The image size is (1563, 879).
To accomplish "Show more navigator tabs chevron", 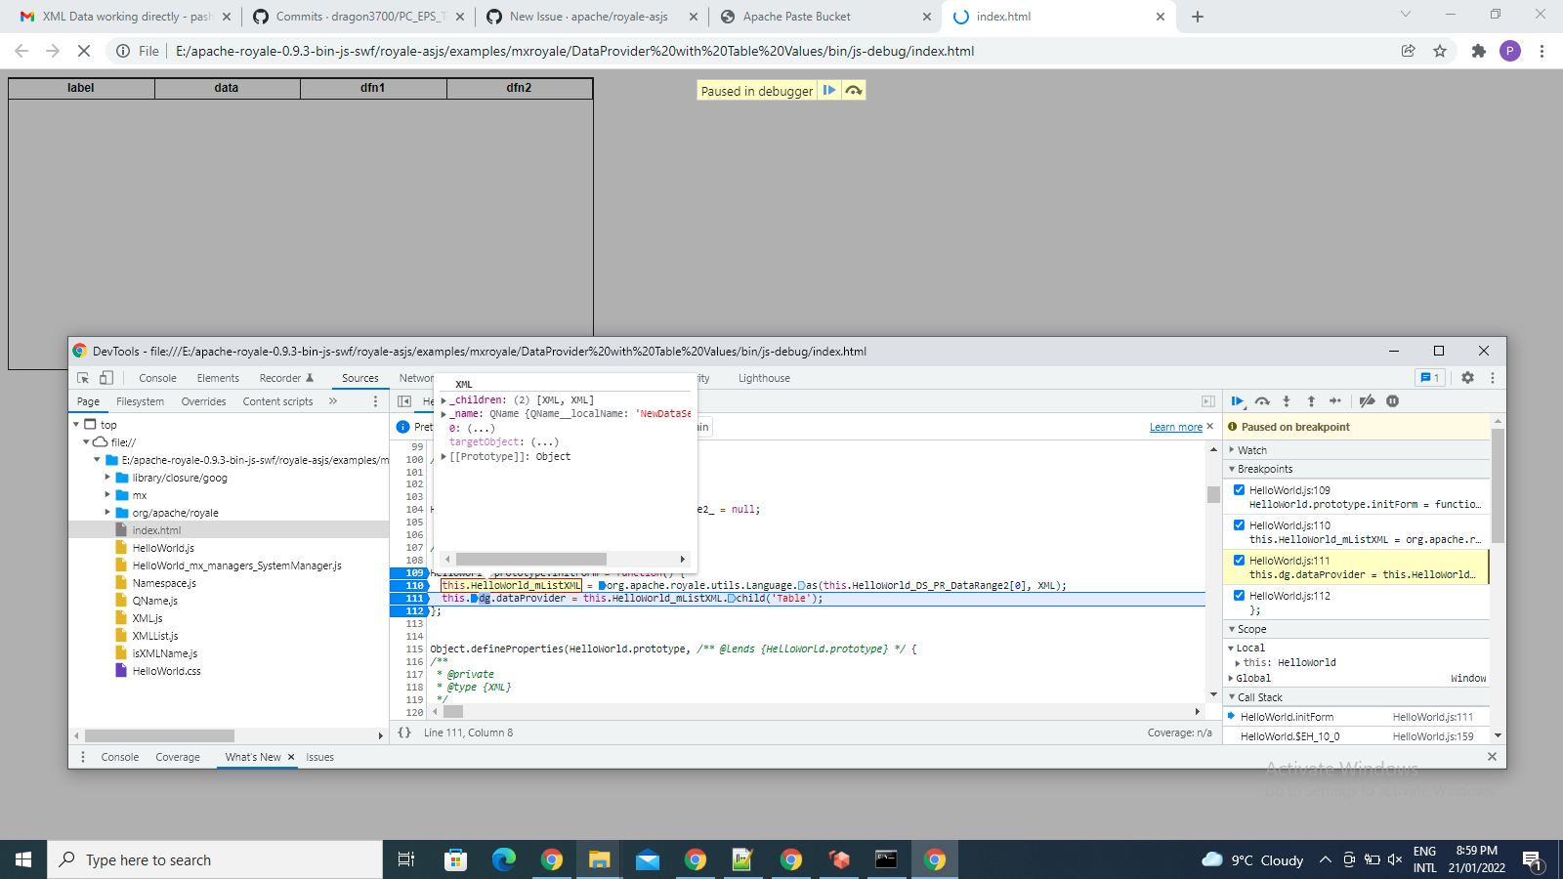I will click(333, 401).
